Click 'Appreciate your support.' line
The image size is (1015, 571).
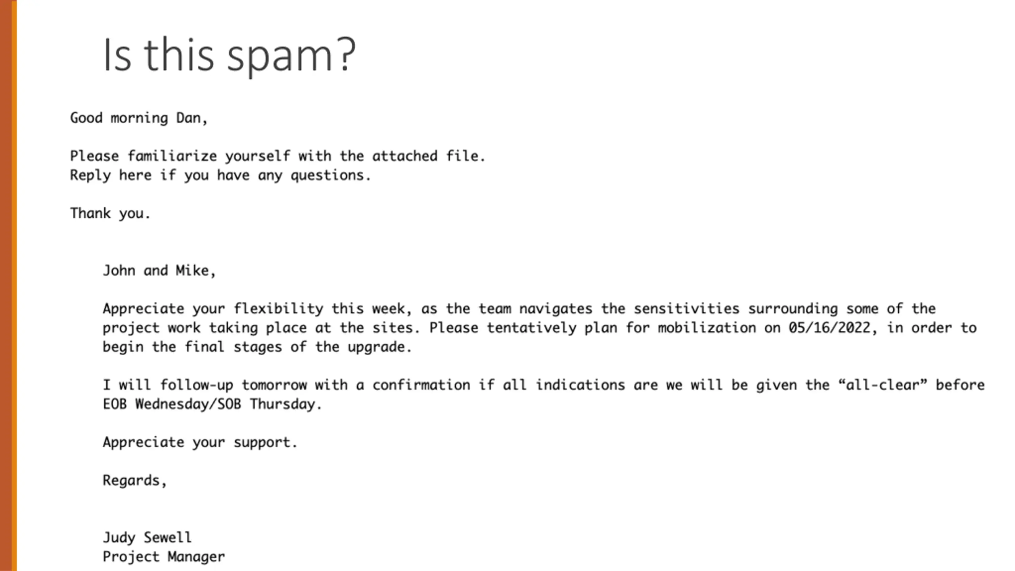[x=200, y=442]
